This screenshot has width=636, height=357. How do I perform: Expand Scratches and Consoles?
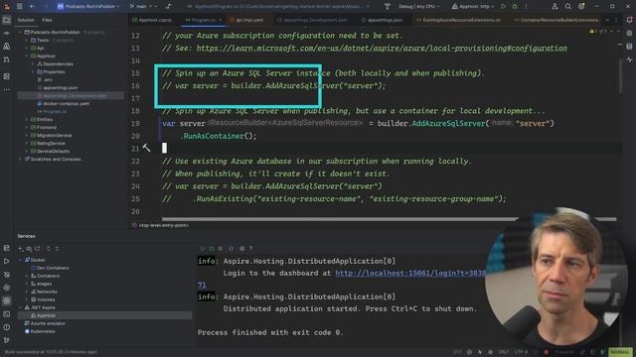pos(20,159)
